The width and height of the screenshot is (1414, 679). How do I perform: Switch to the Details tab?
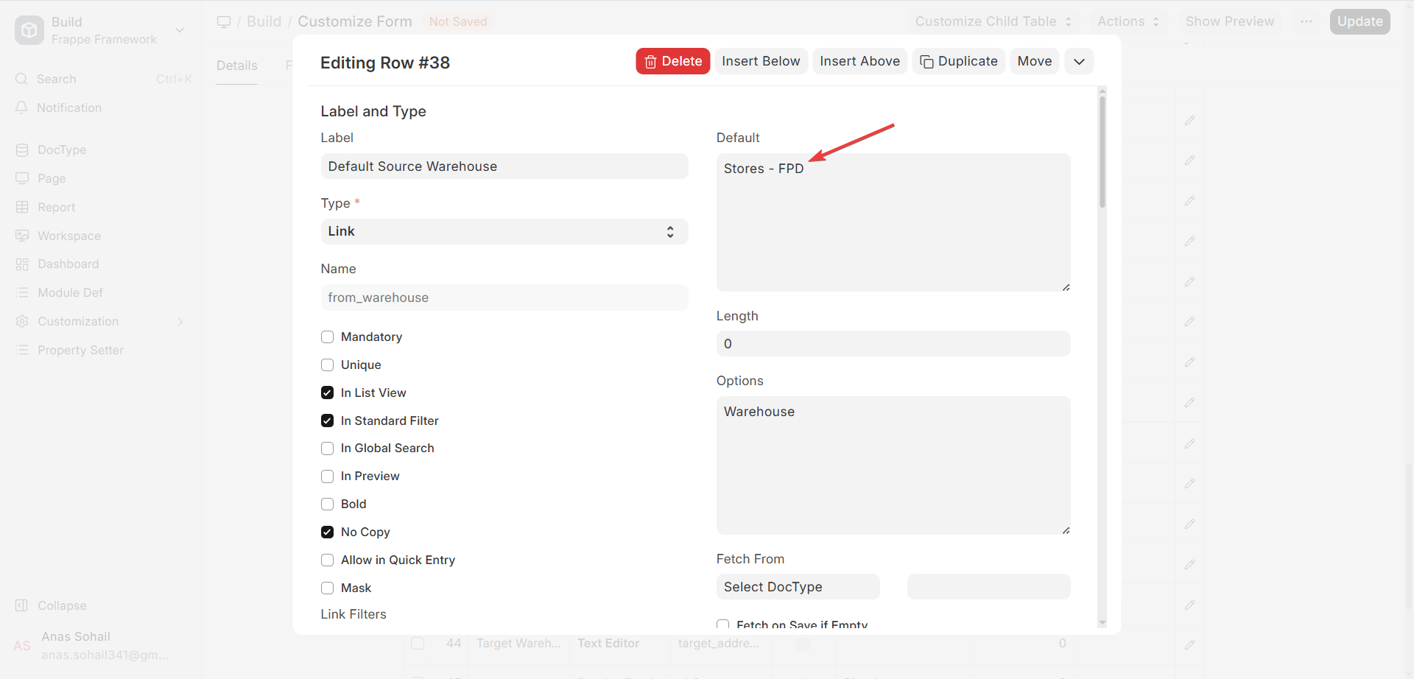[x=237, y=66]
